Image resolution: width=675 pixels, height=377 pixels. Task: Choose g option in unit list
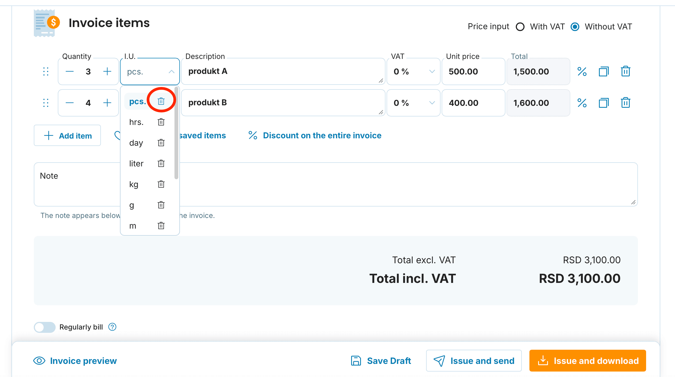tap(132, 205)
